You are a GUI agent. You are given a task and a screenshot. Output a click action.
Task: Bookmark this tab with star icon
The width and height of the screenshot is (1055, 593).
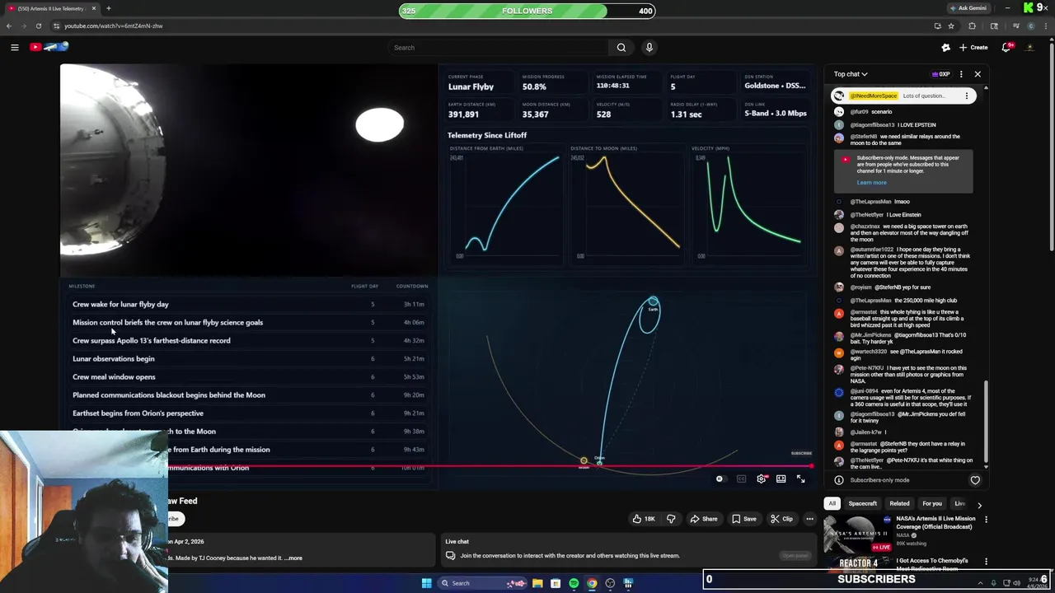pos(951,26)
